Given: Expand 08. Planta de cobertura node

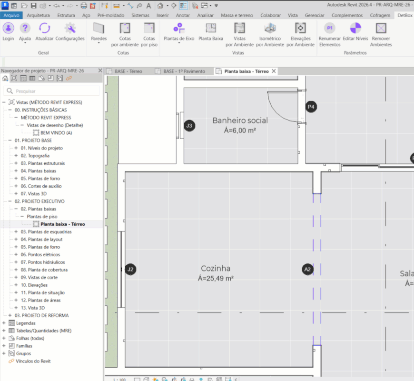Looking at the screenshot, I should (16, 270).
